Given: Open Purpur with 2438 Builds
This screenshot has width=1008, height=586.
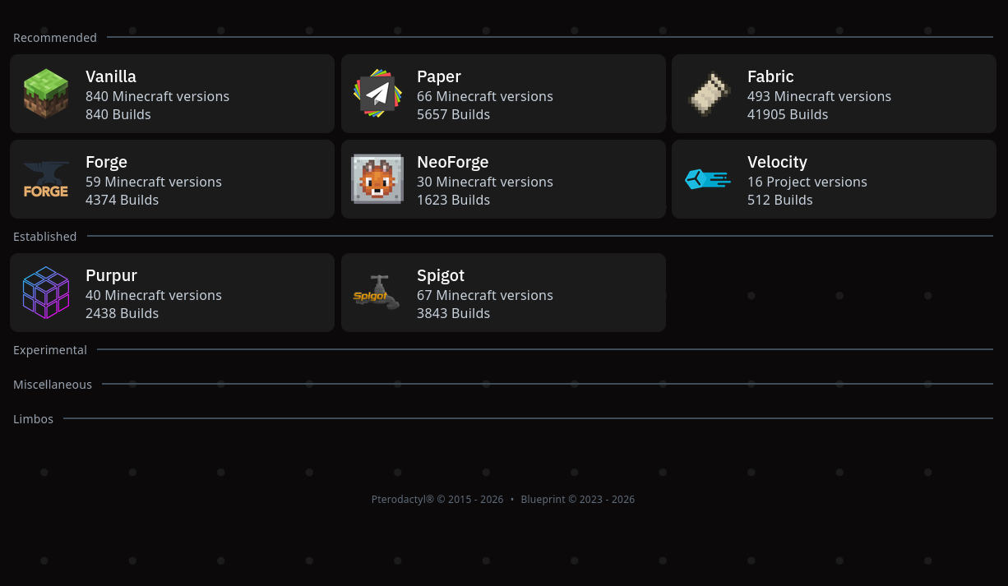Looking at the screenshot, I should tap(172, 293).
